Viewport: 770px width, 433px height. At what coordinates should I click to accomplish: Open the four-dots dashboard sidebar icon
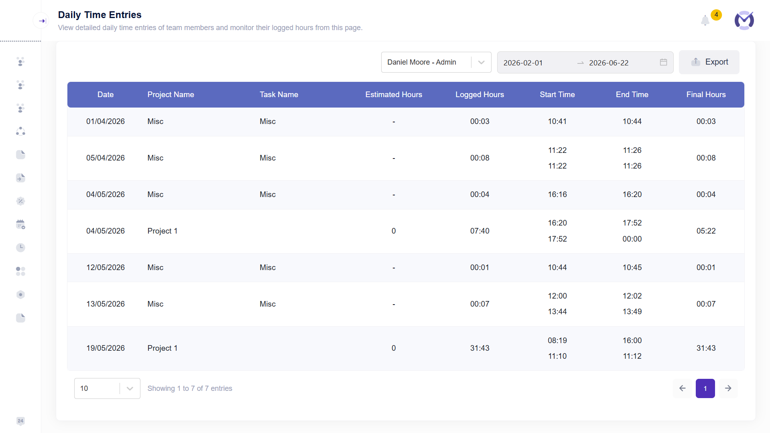pos(20,271)
